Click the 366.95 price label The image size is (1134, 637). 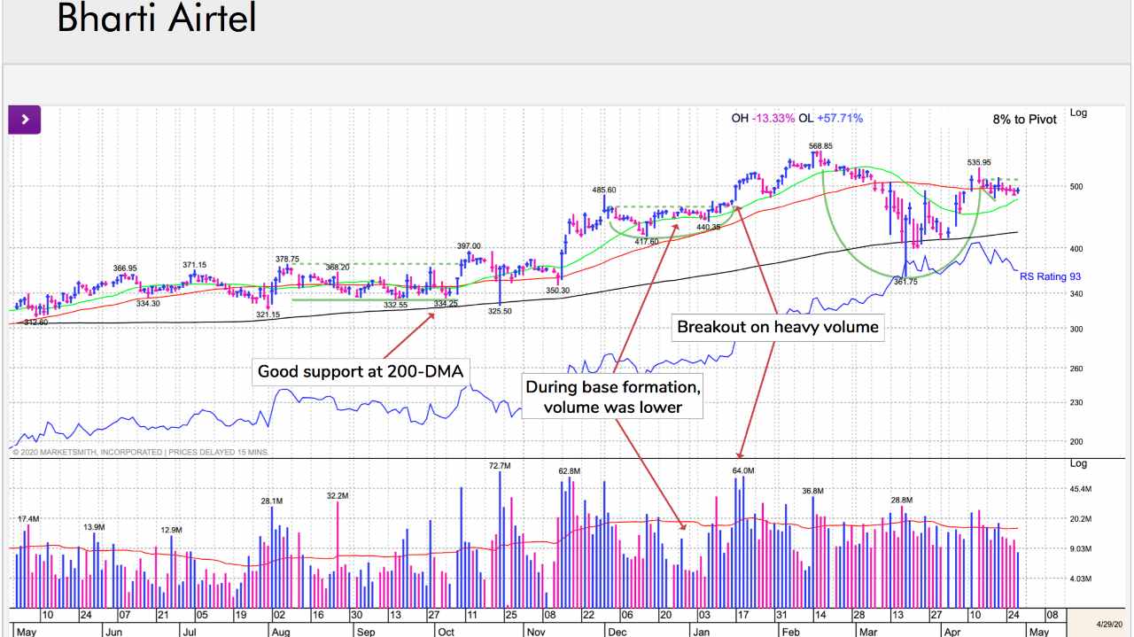(125, 268)
